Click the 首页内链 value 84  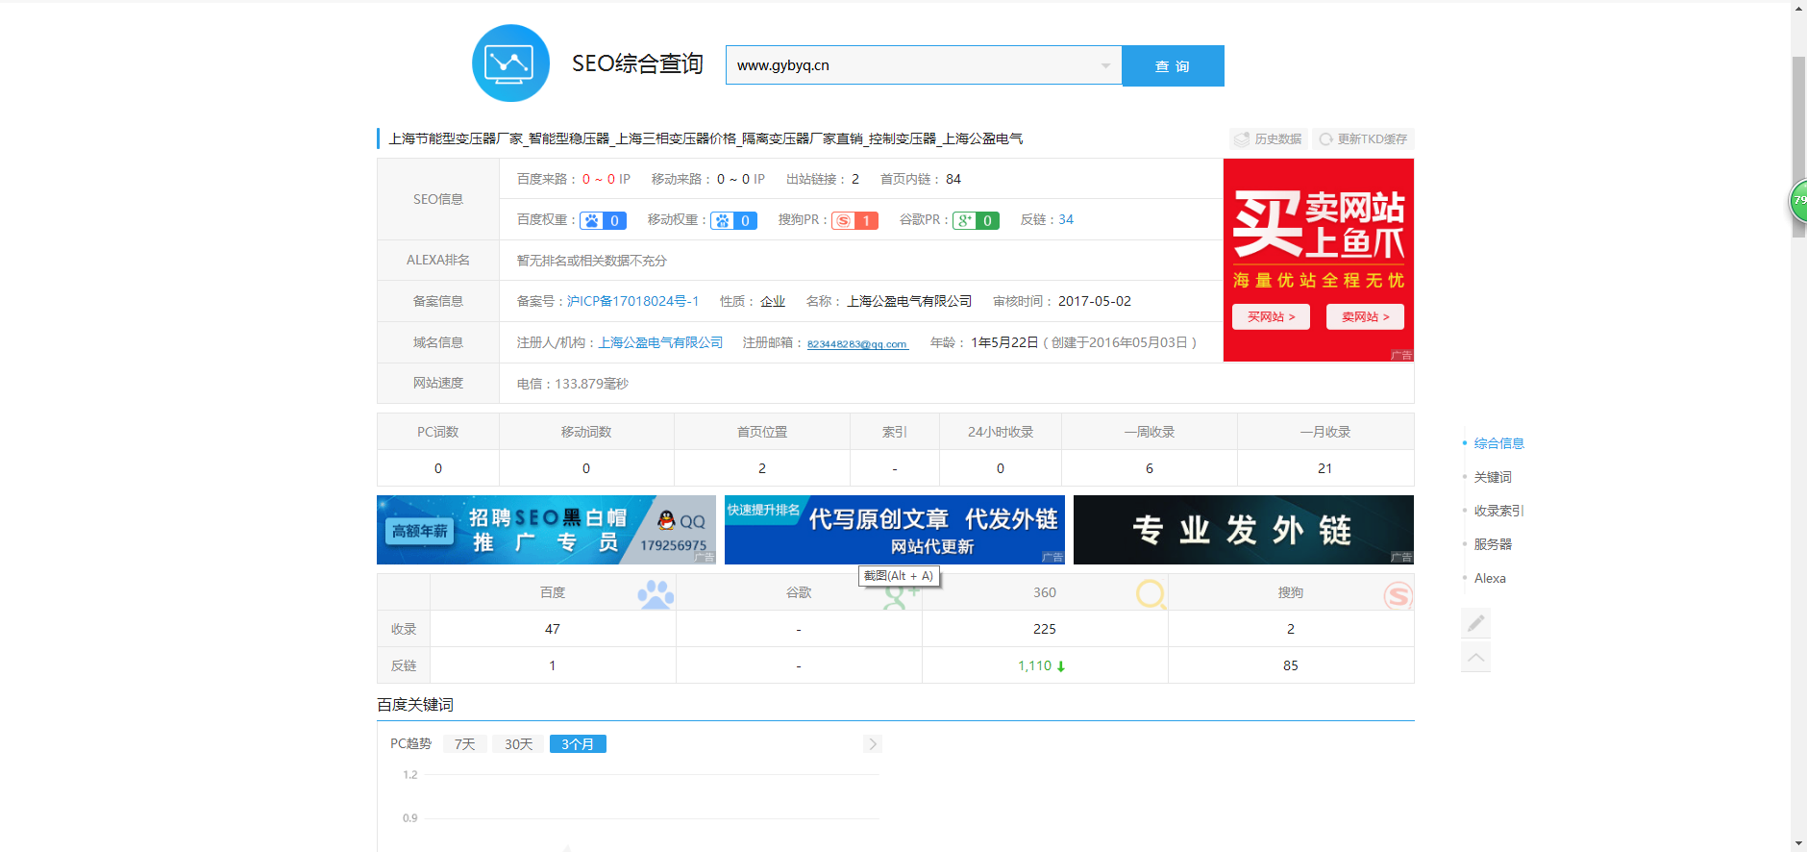[x=953, y=179]
